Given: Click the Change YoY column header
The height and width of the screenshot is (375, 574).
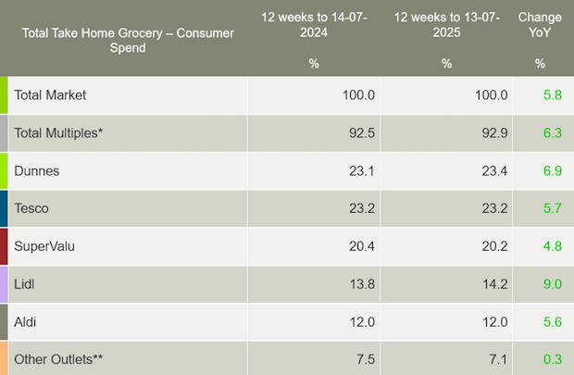Looking at the screenshot, I should click(x=540, y=25).
